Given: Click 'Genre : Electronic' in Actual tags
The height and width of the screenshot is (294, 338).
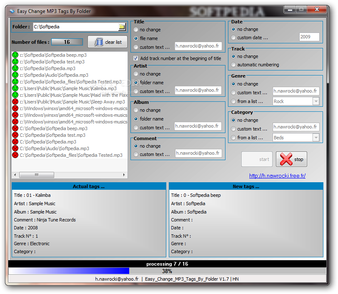Looking at the screenshot, I should coord(32,244).
